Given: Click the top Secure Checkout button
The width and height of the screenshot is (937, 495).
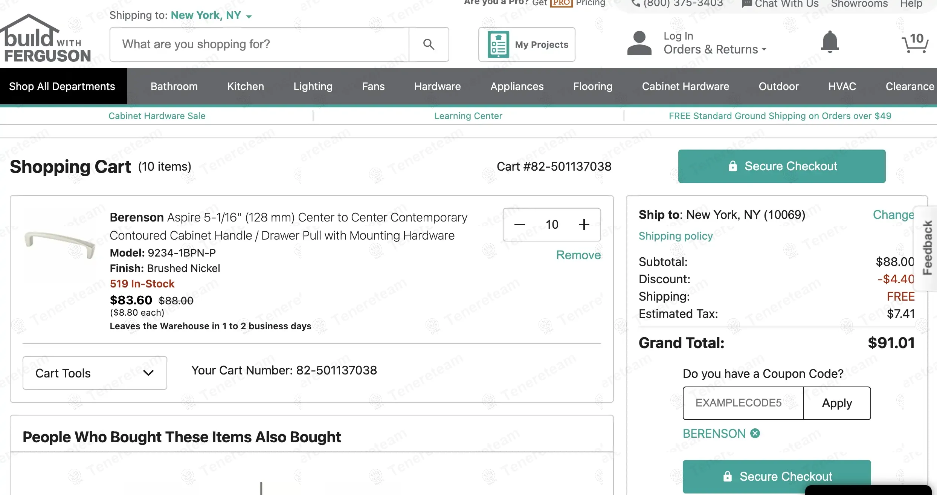Looking at the screenshot, I should (x=782, y=166).
